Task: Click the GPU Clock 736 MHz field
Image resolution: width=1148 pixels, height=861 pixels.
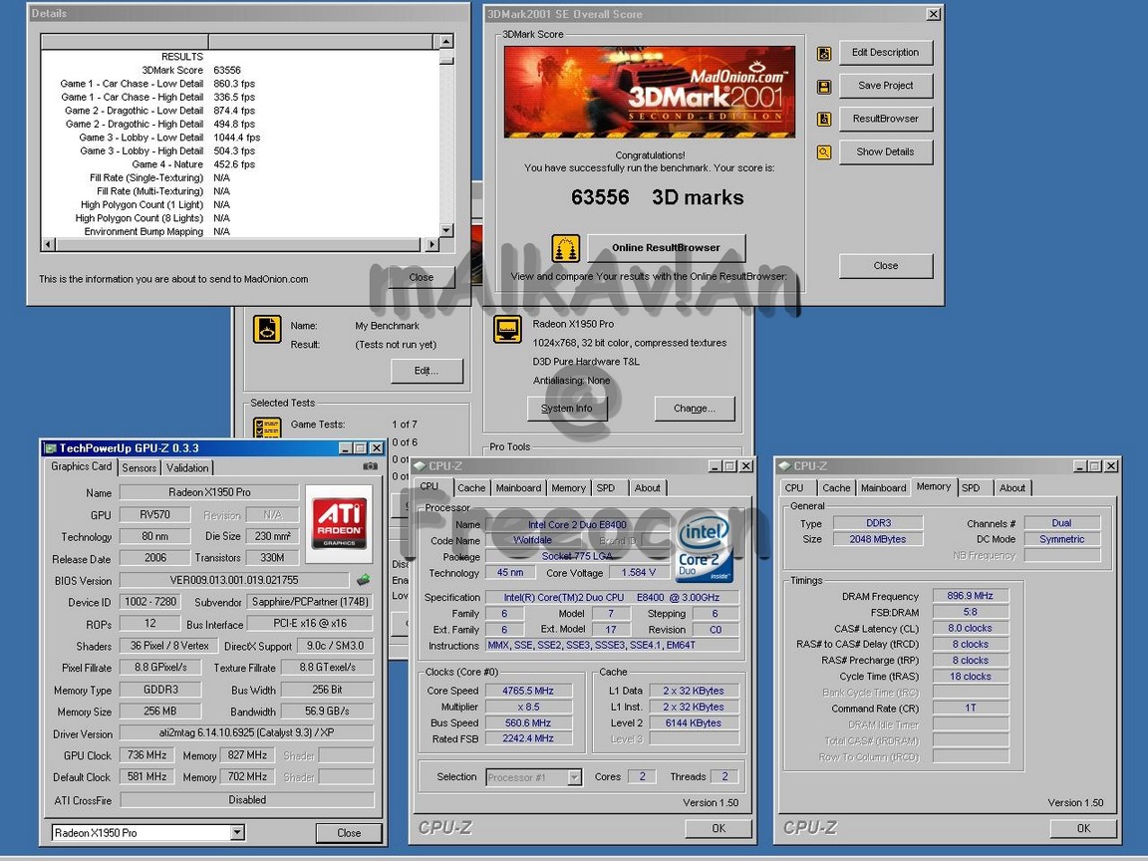Action: coord(146,754)
